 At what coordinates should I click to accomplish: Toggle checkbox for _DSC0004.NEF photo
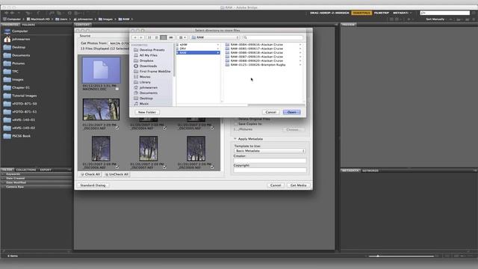click(164, 128)
